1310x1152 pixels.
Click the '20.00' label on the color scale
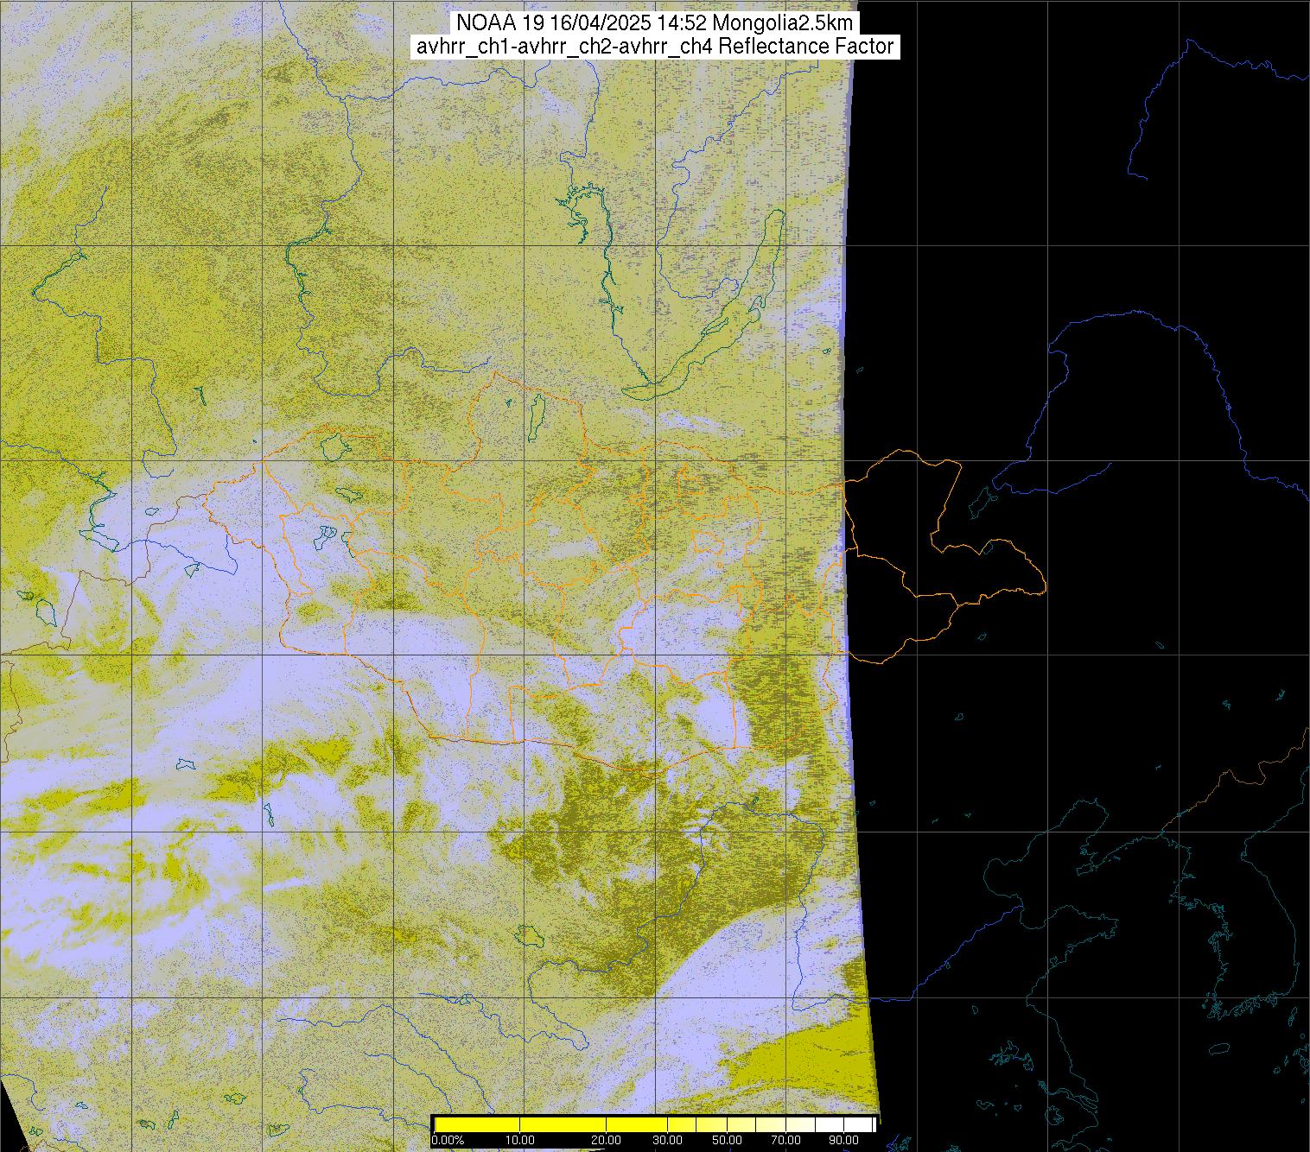tap(606, 1140)
